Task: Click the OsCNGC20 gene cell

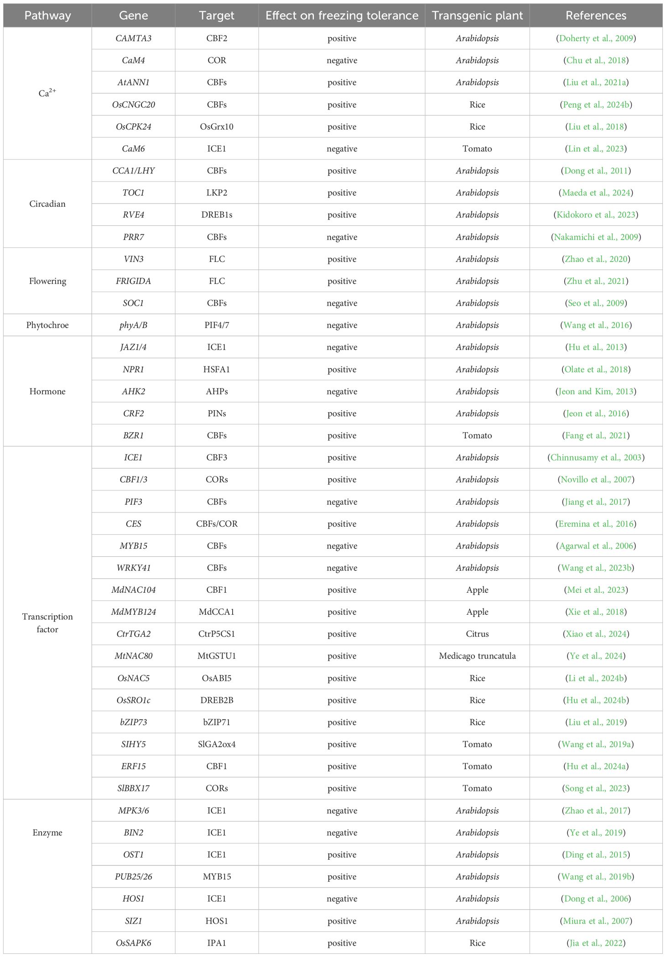Action: tap(133, 105)
